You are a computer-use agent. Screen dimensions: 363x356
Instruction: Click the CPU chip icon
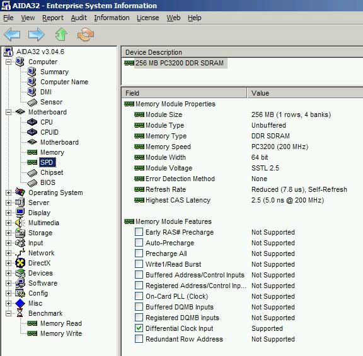click(32, 122)
